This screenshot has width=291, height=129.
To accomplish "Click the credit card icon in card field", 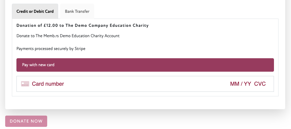I will [x=25, y=84].
